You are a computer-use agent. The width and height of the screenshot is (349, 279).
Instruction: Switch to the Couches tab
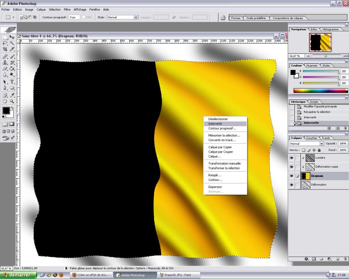[x=312, y=138]
